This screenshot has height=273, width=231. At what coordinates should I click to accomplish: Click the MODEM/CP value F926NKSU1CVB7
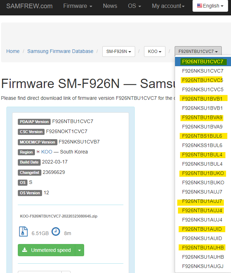tap(79, 142)
